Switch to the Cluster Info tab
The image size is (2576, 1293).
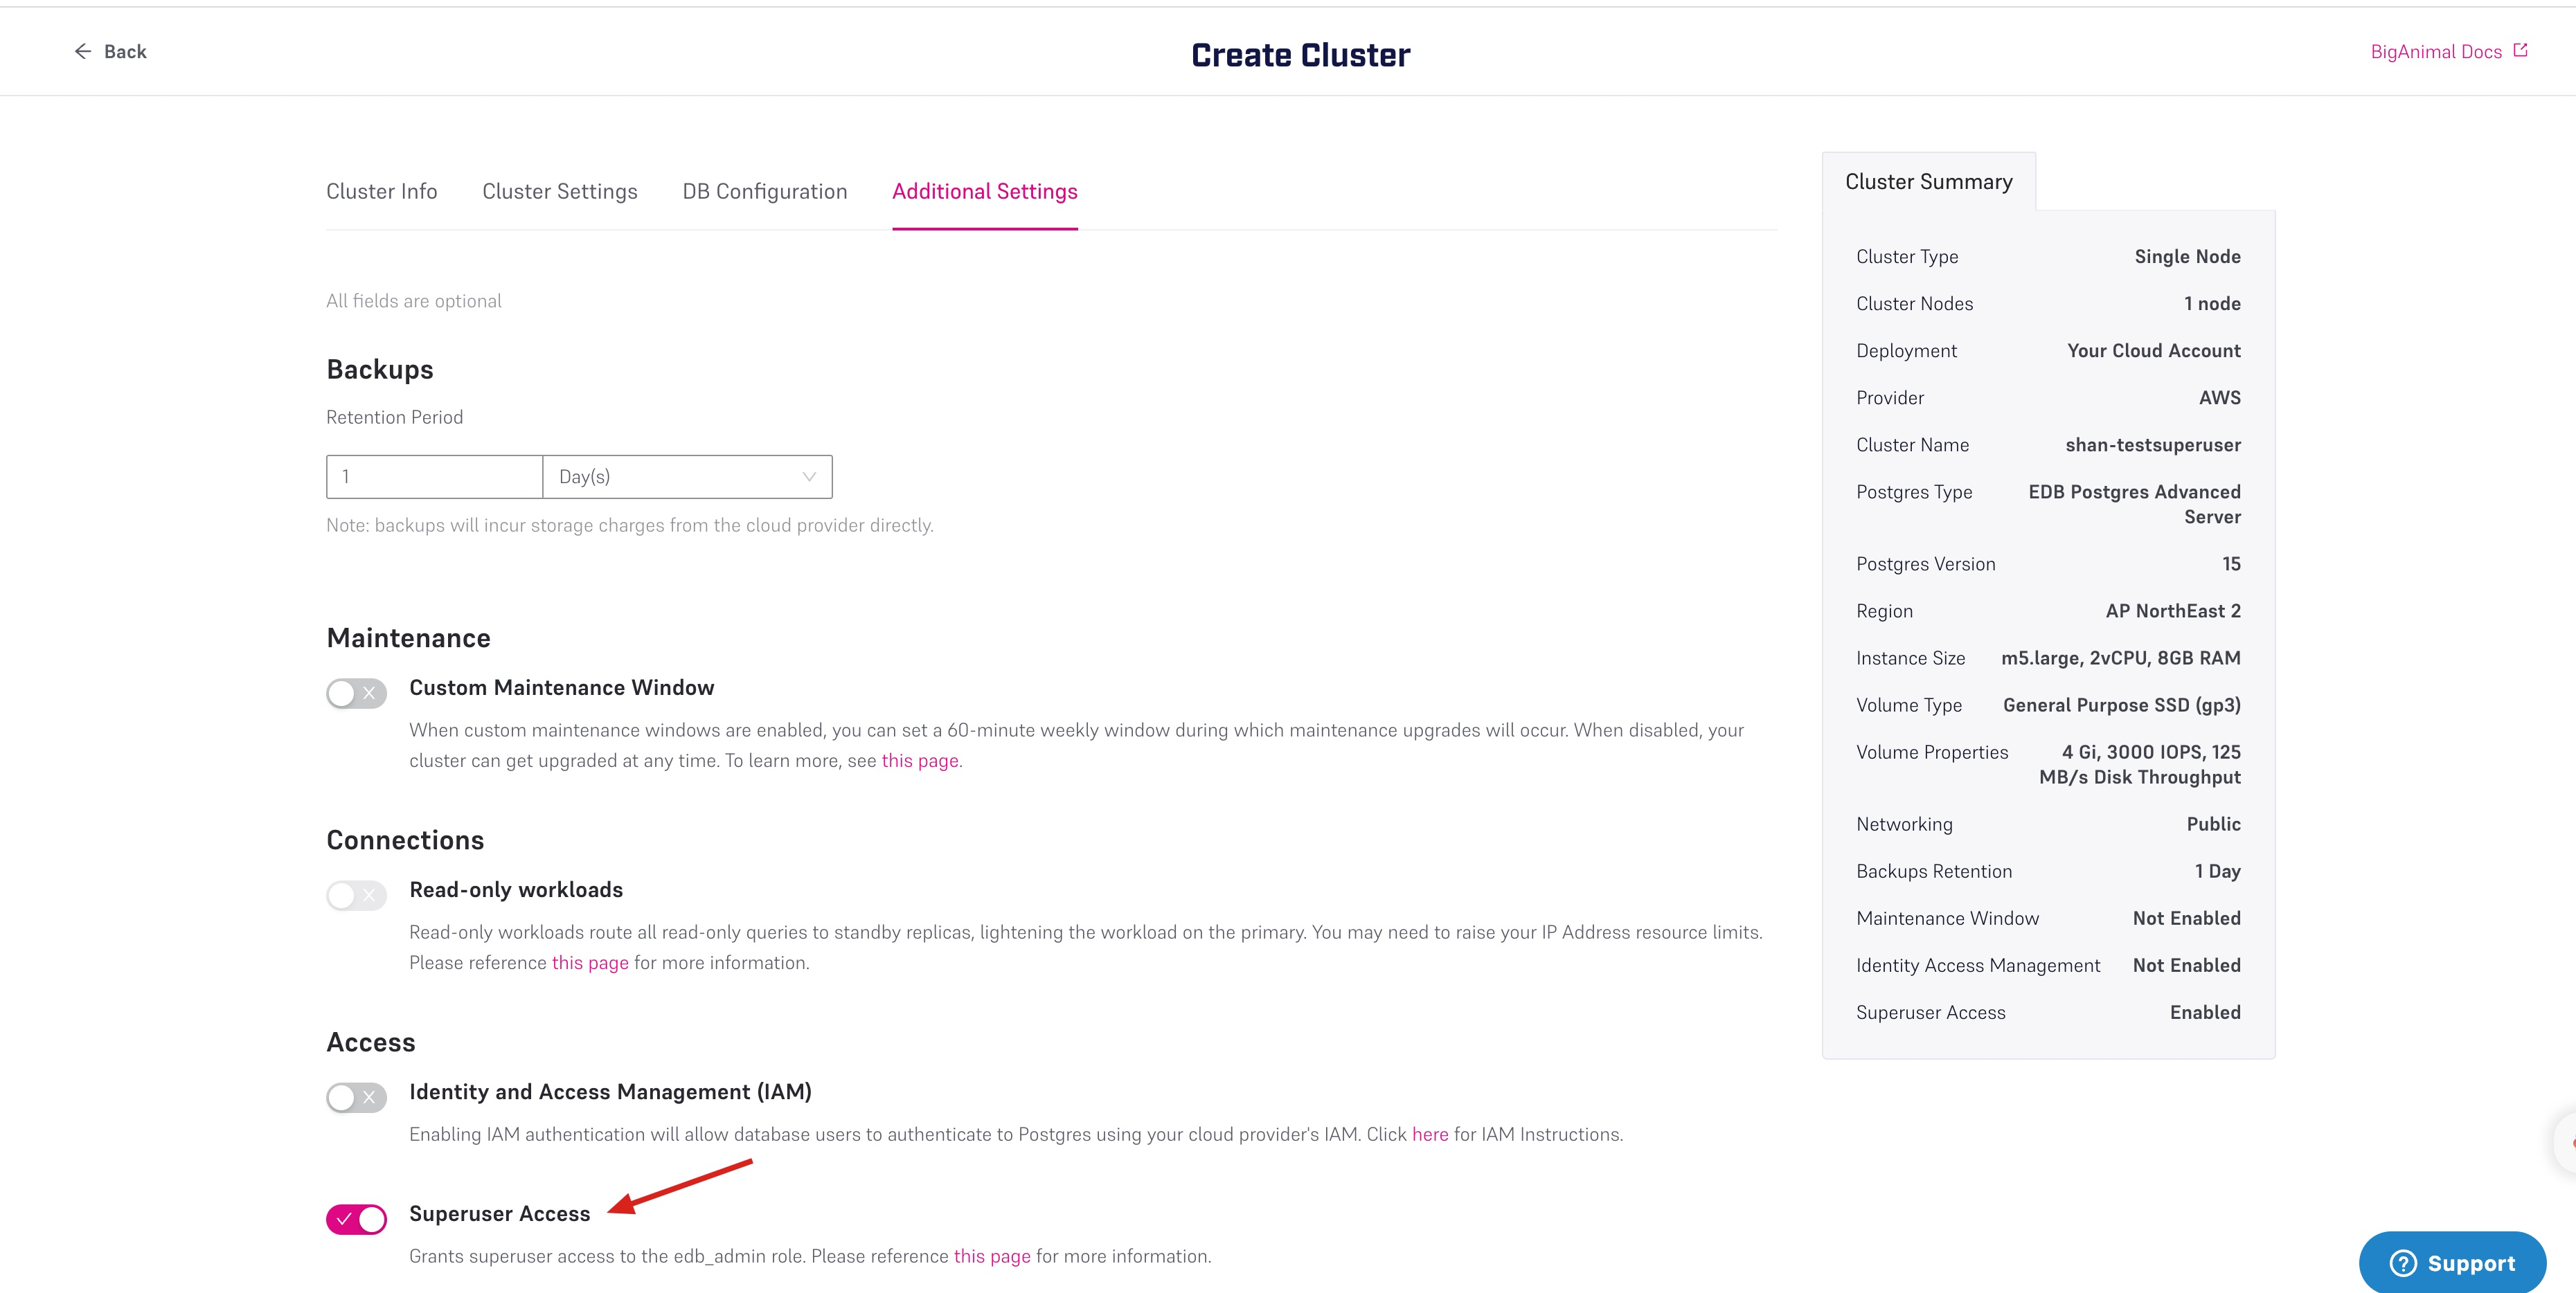[x=382, y=191]
